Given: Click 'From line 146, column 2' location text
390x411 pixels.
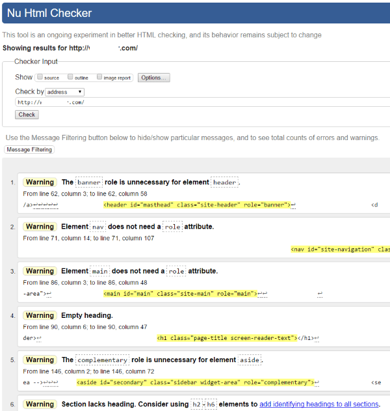Looking at the screenshot, I should (88, 371).
